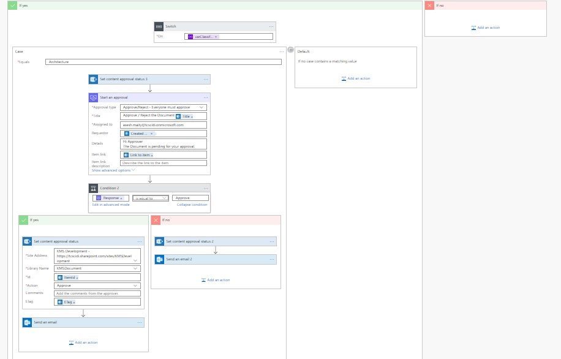Click the approval Title field
Viewport: 561px width, 359px height.
164,116
